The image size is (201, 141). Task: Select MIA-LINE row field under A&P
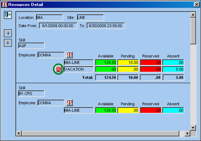coord(79,62)
